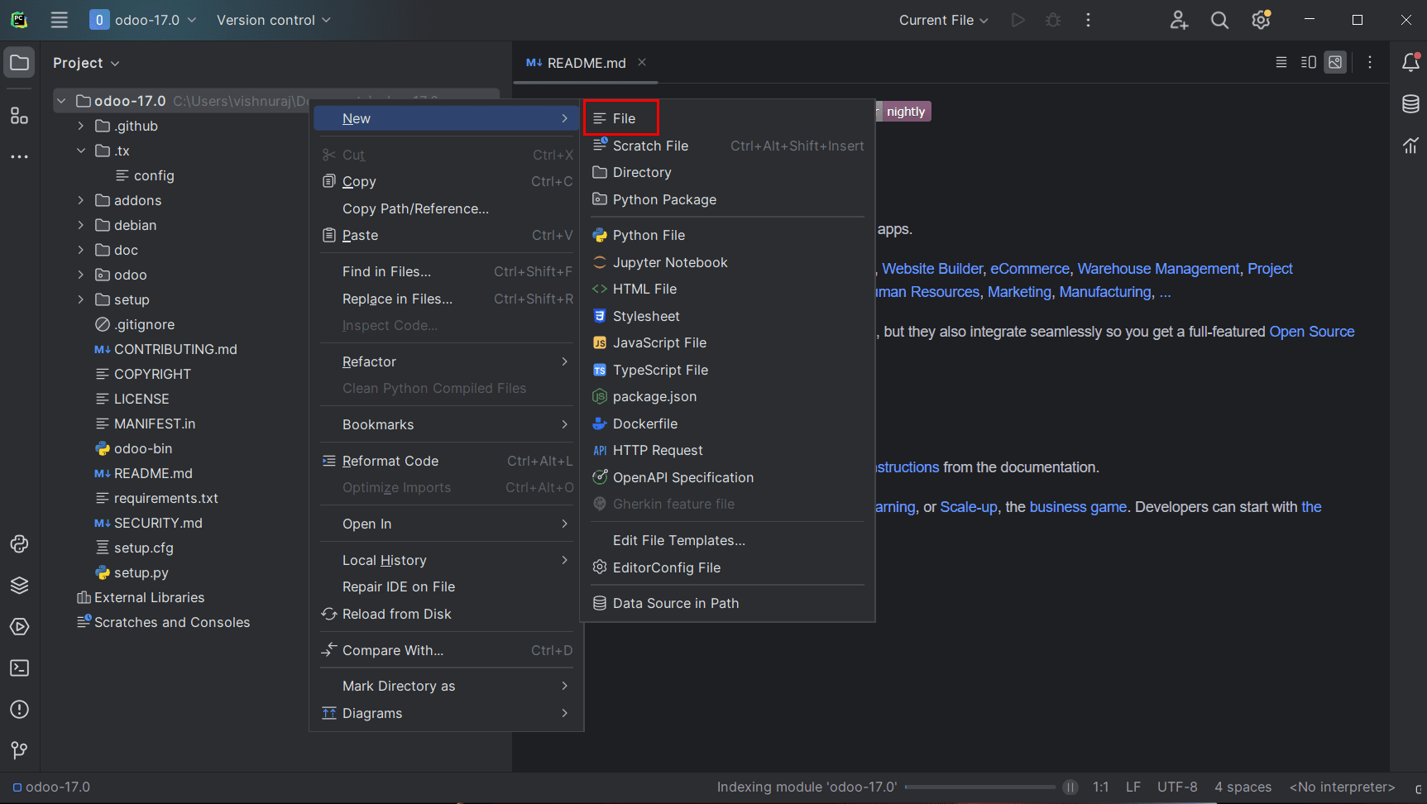Create a new Dockerfile
This screenshot has height=804, width=1427.
[728, 424]
